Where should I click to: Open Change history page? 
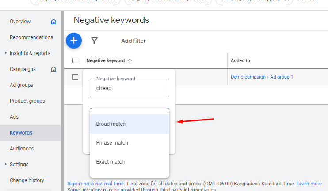(x=27, y=180)
